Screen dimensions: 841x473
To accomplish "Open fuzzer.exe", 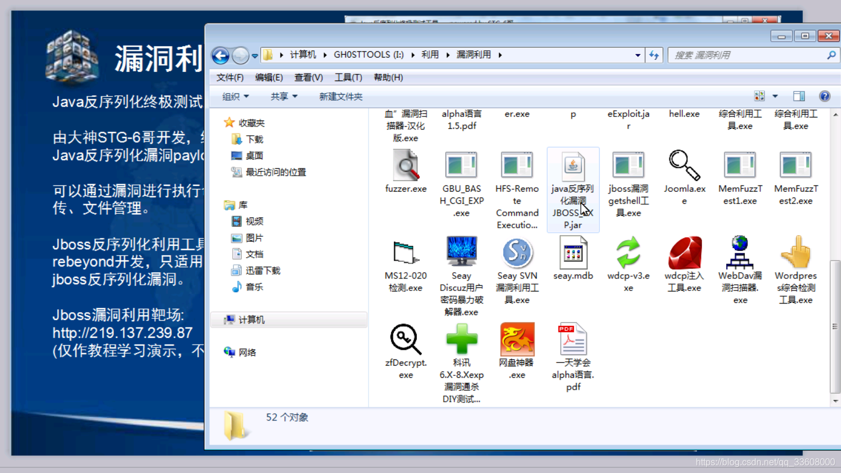I will [405, 167].
